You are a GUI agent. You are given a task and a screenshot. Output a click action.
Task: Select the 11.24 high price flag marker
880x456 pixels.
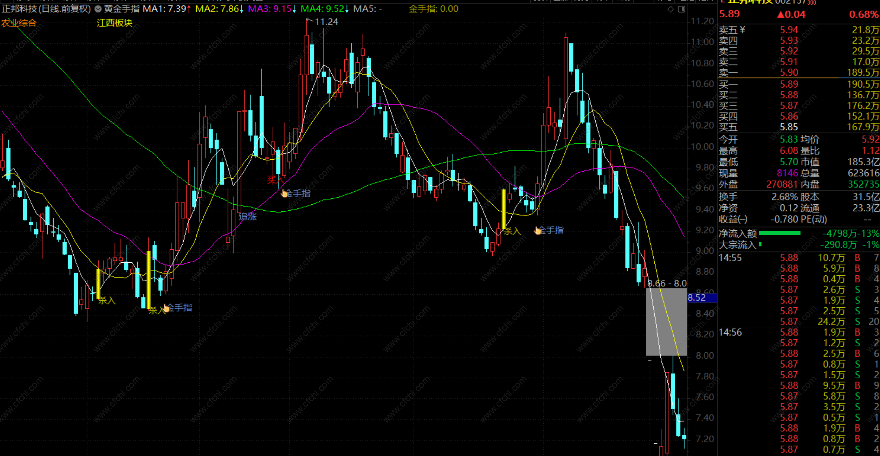pos(322,22)
